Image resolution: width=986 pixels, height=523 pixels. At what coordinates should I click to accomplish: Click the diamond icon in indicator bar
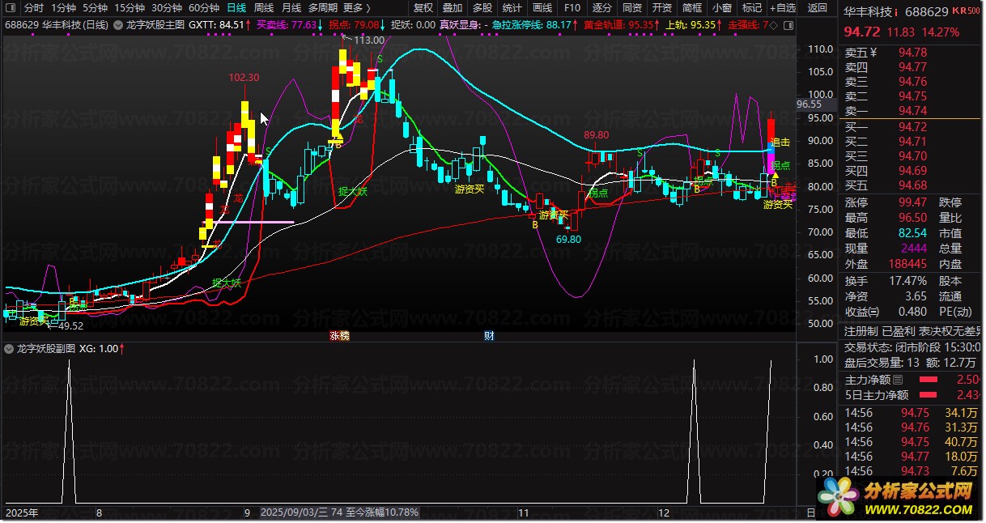pos(775,25)
